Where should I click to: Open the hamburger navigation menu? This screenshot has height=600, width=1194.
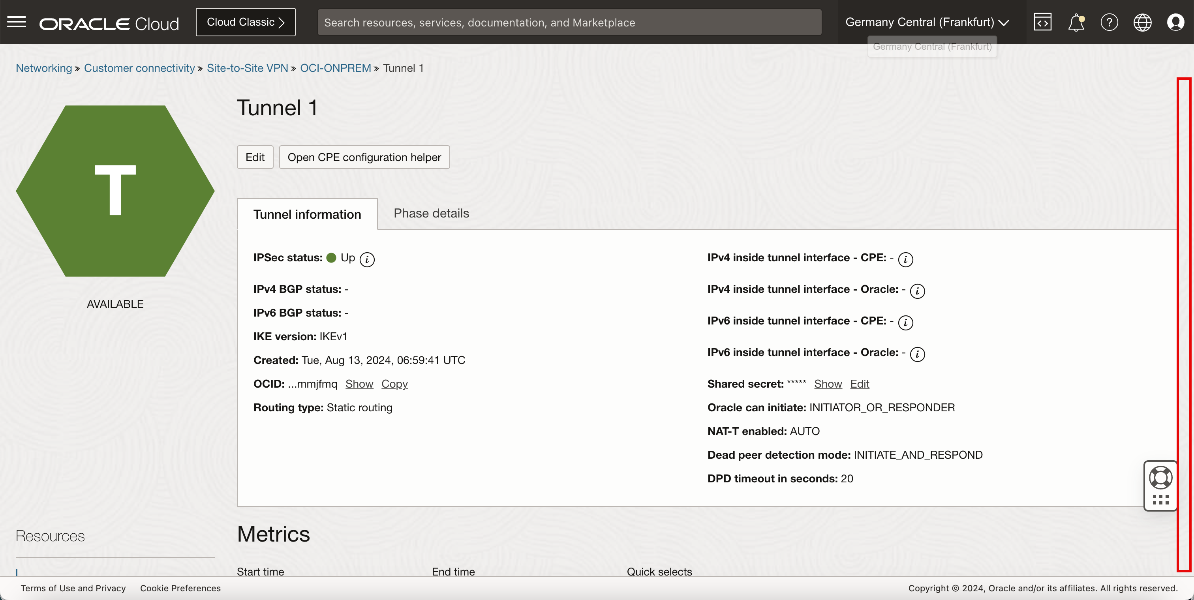17,22
